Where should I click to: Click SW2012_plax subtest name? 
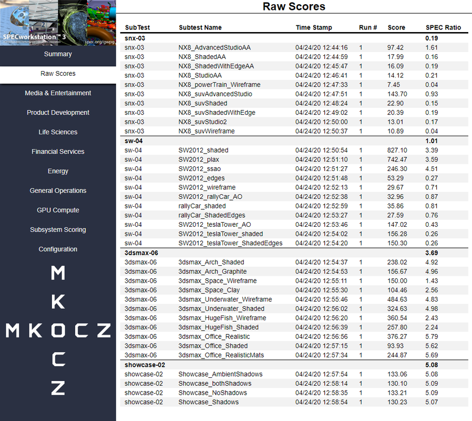(199, 160)
